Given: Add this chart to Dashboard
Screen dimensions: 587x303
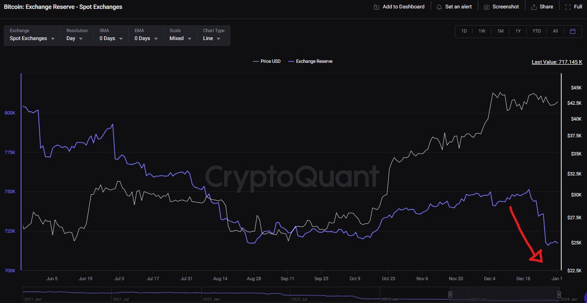Looking at the screenshot, I should tap(399, 7).
